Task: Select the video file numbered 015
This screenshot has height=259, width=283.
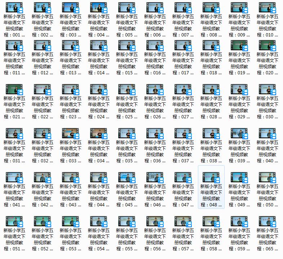Action: [127, 45]
